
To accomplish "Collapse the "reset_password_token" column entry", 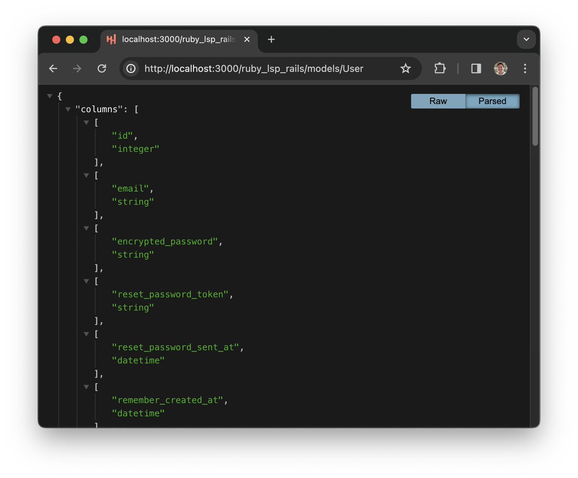I will coord(86,281).
